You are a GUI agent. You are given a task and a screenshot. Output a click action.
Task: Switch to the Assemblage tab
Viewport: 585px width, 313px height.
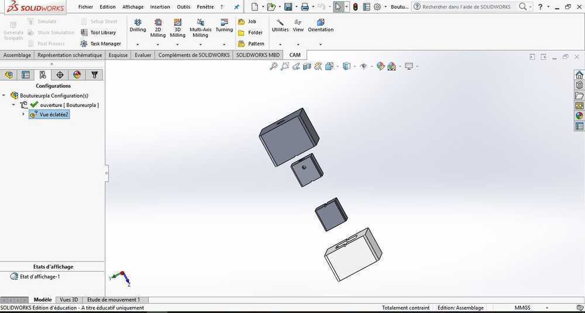click(17, 55)
